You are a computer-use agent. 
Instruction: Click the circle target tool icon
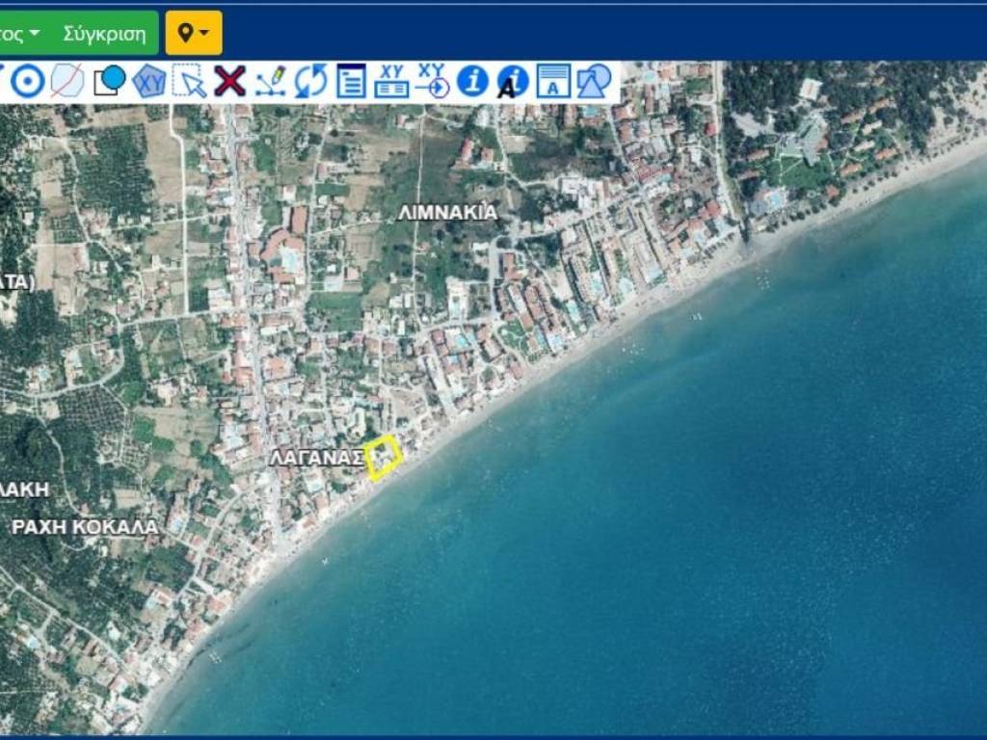pos(28,82)
